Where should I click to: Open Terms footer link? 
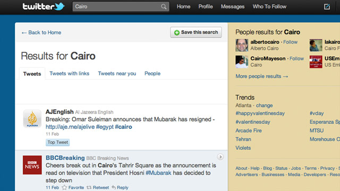tap(310, 168)
